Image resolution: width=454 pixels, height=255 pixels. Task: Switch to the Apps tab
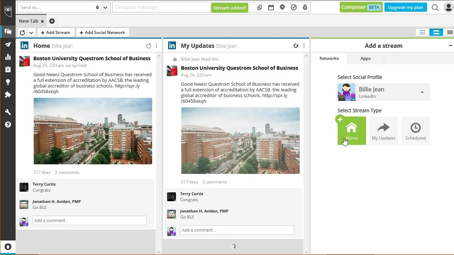tap(365, 58)
